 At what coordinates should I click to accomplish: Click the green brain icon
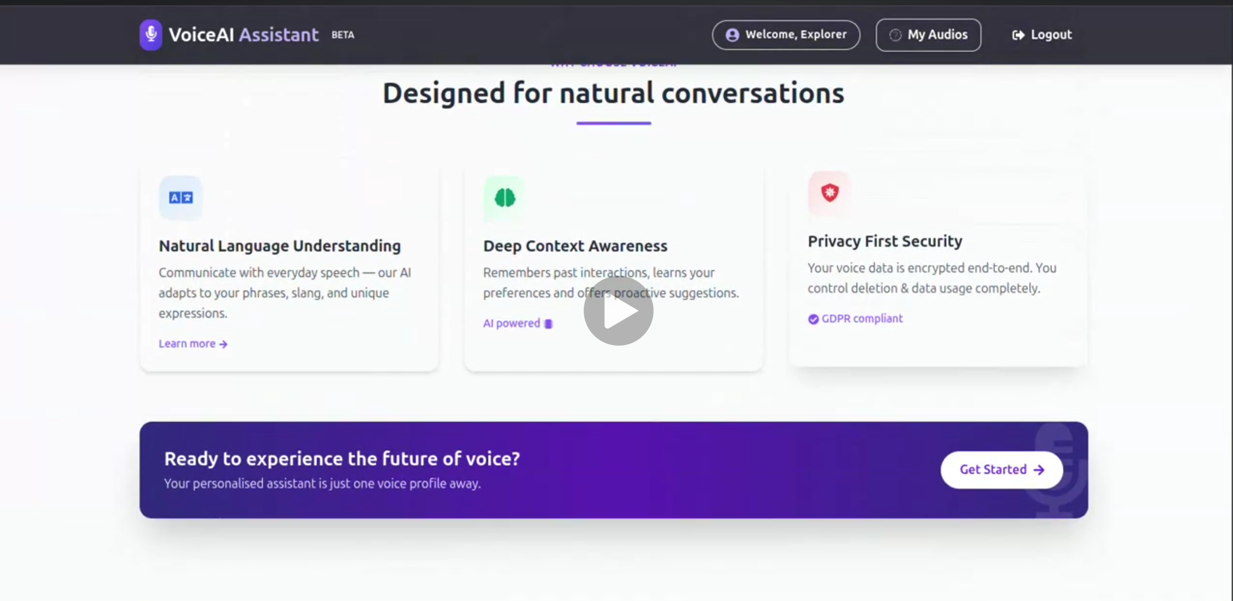(505, 197)
